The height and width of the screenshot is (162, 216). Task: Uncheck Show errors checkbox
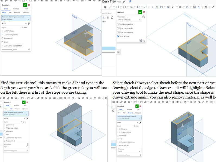tap(118, 36)
